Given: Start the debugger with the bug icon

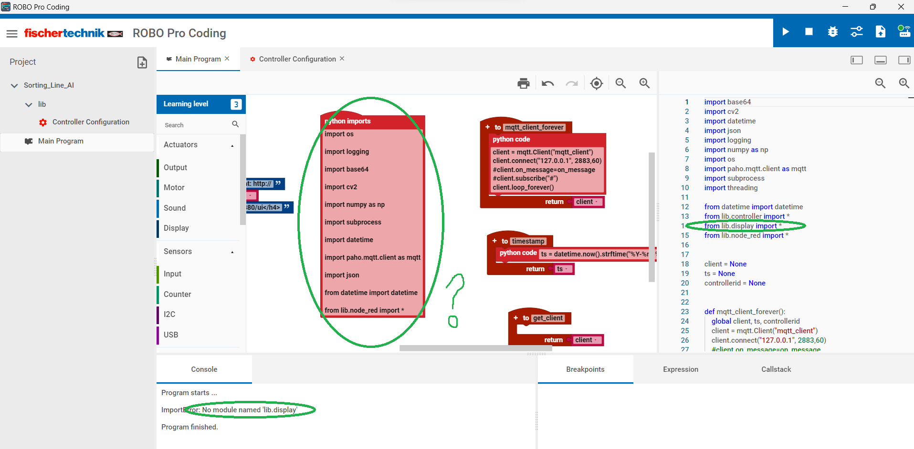Looking at the screenshot, I should [833, 31].
